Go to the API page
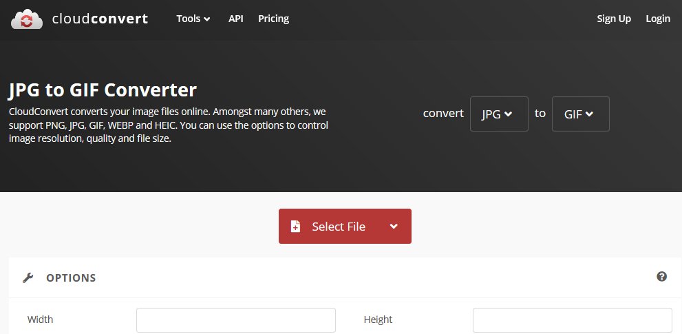Viewport: 682px width, 334px height. pyautogui.click(x=236, y=19)
